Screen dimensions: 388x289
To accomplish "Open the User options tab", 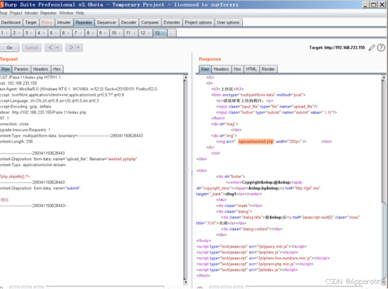I will [x=228, y=22].
